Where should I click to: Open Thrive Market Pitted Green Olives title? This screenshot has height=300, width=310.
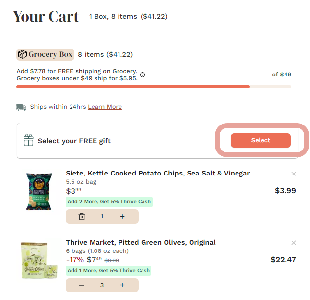coord(141,242)
